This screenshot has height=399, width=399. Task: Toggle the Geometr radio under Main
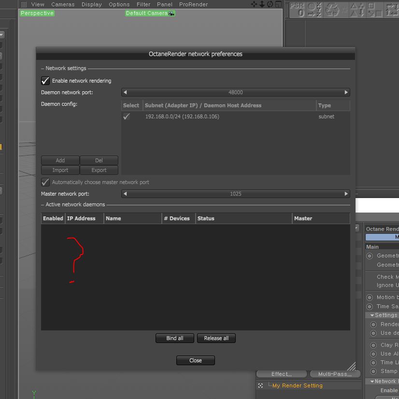[370, 256]
